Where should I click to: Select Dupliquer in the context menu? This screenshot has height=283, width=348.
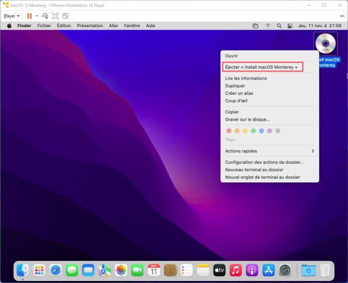pyautogui.click(x=270, y=86)
